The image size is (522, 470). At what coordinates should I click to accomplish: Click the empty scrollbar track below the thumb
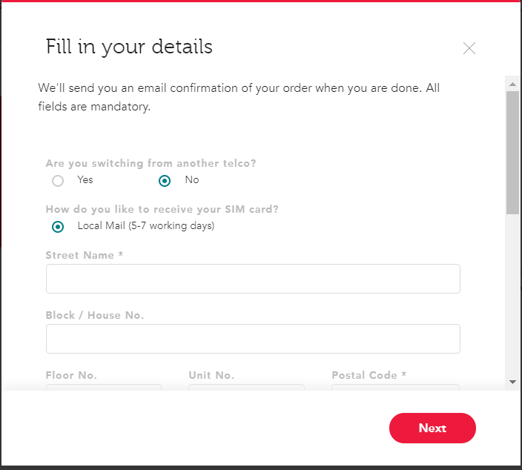click(512, 294)
